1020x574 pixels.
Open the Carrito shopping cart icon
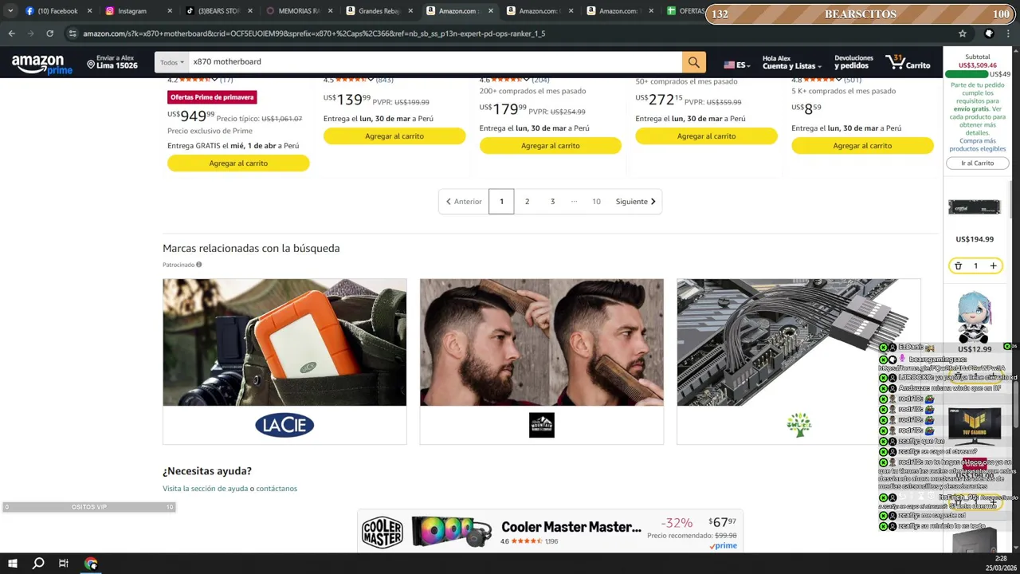pos(908,62)
